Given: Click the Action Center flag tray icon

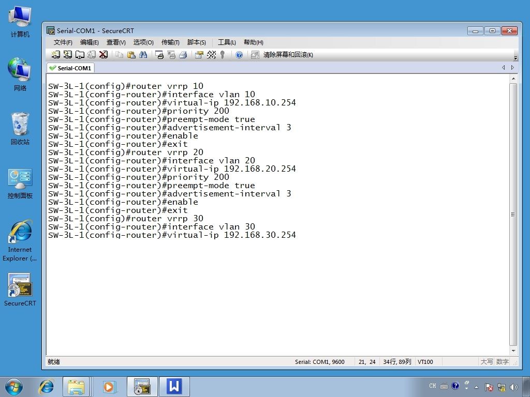Looking at the screenshot, I should click(x=489, y=387).
